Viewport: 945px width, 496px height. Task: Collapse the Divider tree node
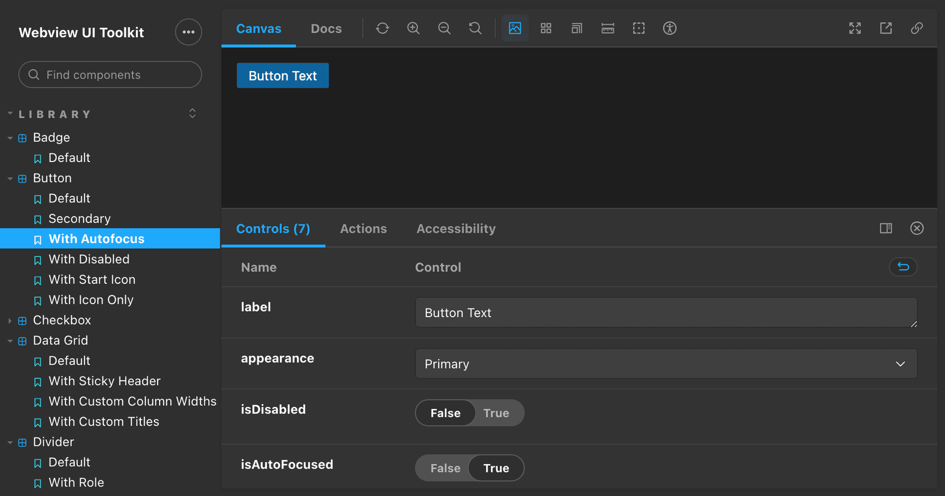10,443
